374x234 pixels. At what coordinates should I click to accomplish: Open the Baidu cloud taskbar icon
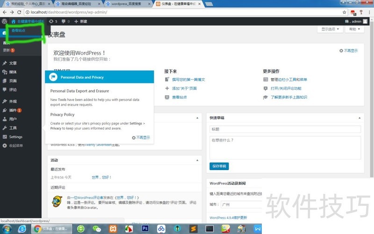click(x=161, y=229)
